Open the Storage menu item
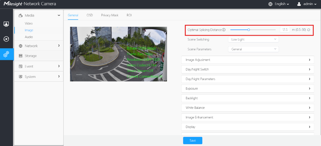The height and width of the screenshot is (146, 321). [x=39, y=56]
